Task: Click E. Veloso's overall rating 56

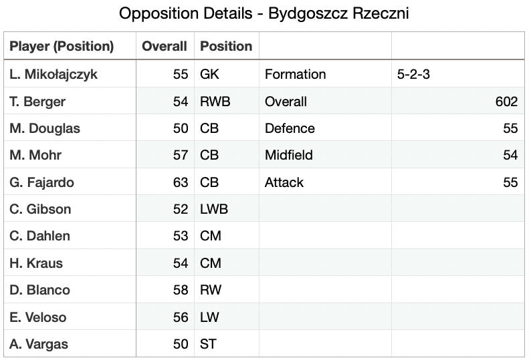Action: click(180, 317)
